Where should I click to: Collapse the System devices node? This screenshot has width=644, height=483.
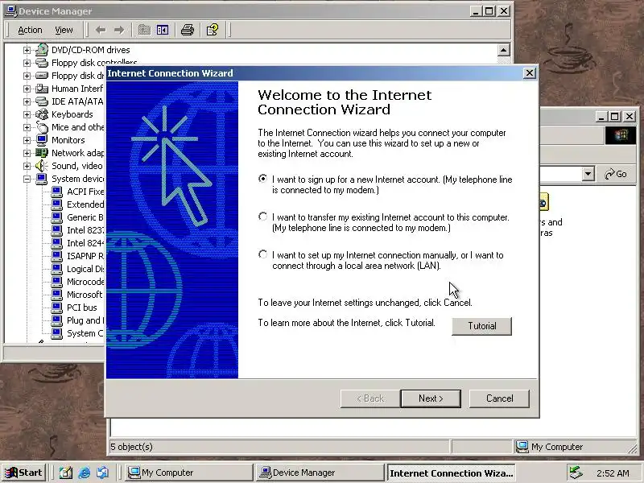(x=27, y=179)
